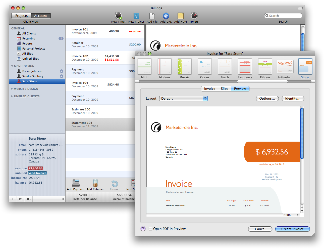This screenshot has height=249, width=324.
Task: Enable Open PDF in Preview checkbox
Action: [x=150, y=229]
